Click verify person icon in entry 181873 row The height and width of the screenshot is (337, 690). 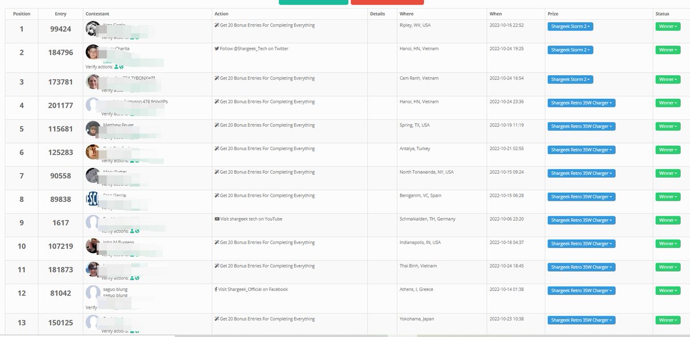coord(132,278)
